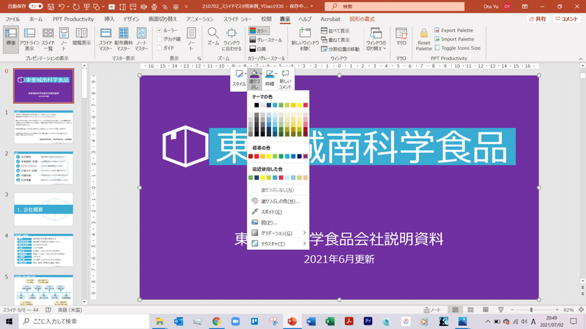Collapse the ribbon with the chevron
This screenshot has width=586, height=329.
580,59
